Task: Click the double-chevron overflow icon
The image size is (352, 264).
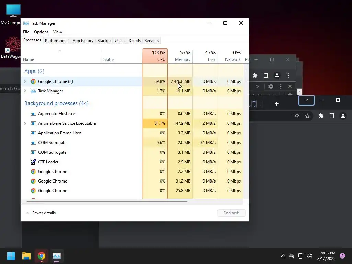Action: pos(257,86)
